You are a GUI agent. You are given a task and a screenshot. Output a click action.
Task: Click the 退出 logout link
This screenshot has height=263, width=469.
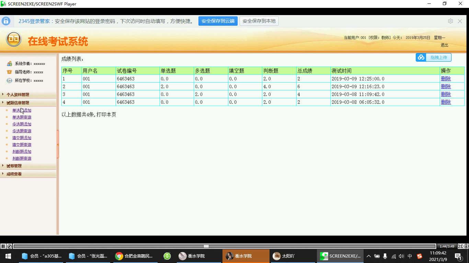[444, 45]
